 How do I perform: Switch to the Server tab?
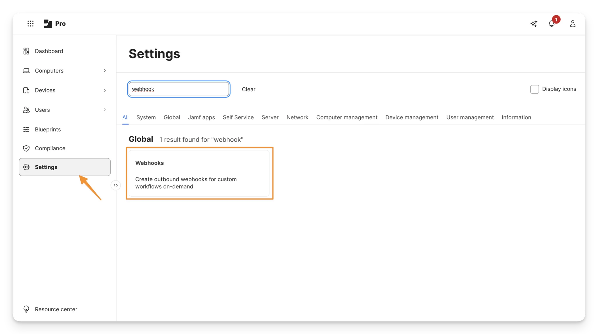[x=270, y=117]
